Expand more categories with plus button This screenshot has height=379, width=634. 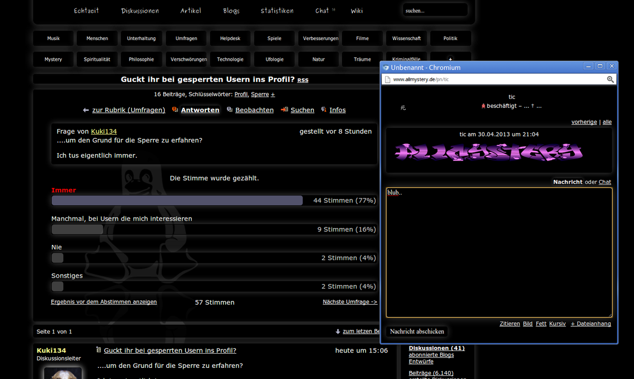click(451, 59)
